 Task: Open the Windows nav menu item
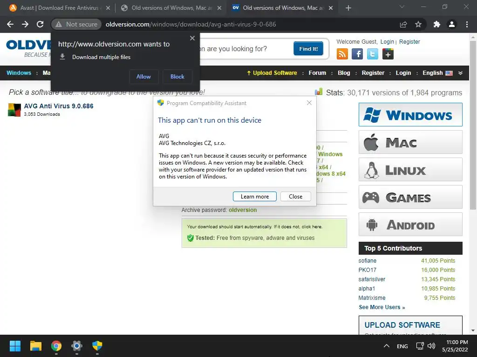click(19, 73)
